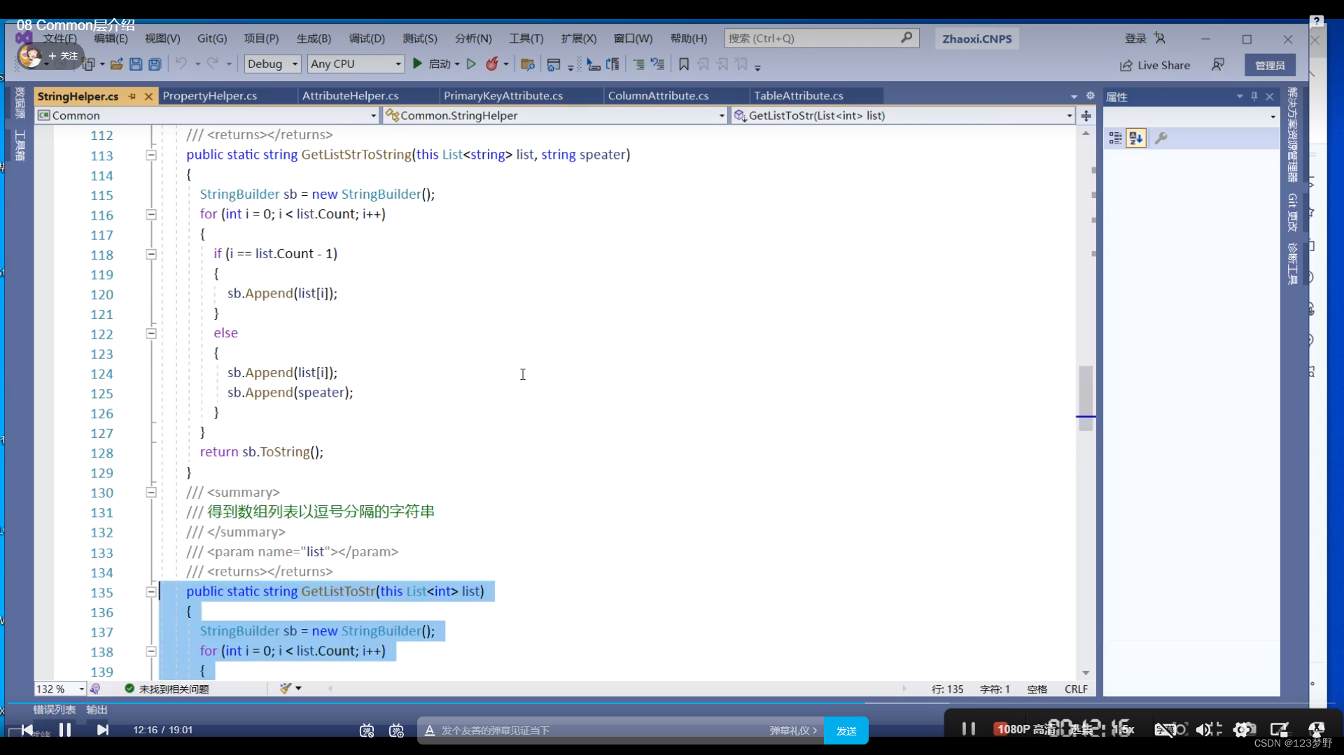Mute the video with the speaker icon
Screen dimensions: 1344x755
click(x=1204, y=730)
